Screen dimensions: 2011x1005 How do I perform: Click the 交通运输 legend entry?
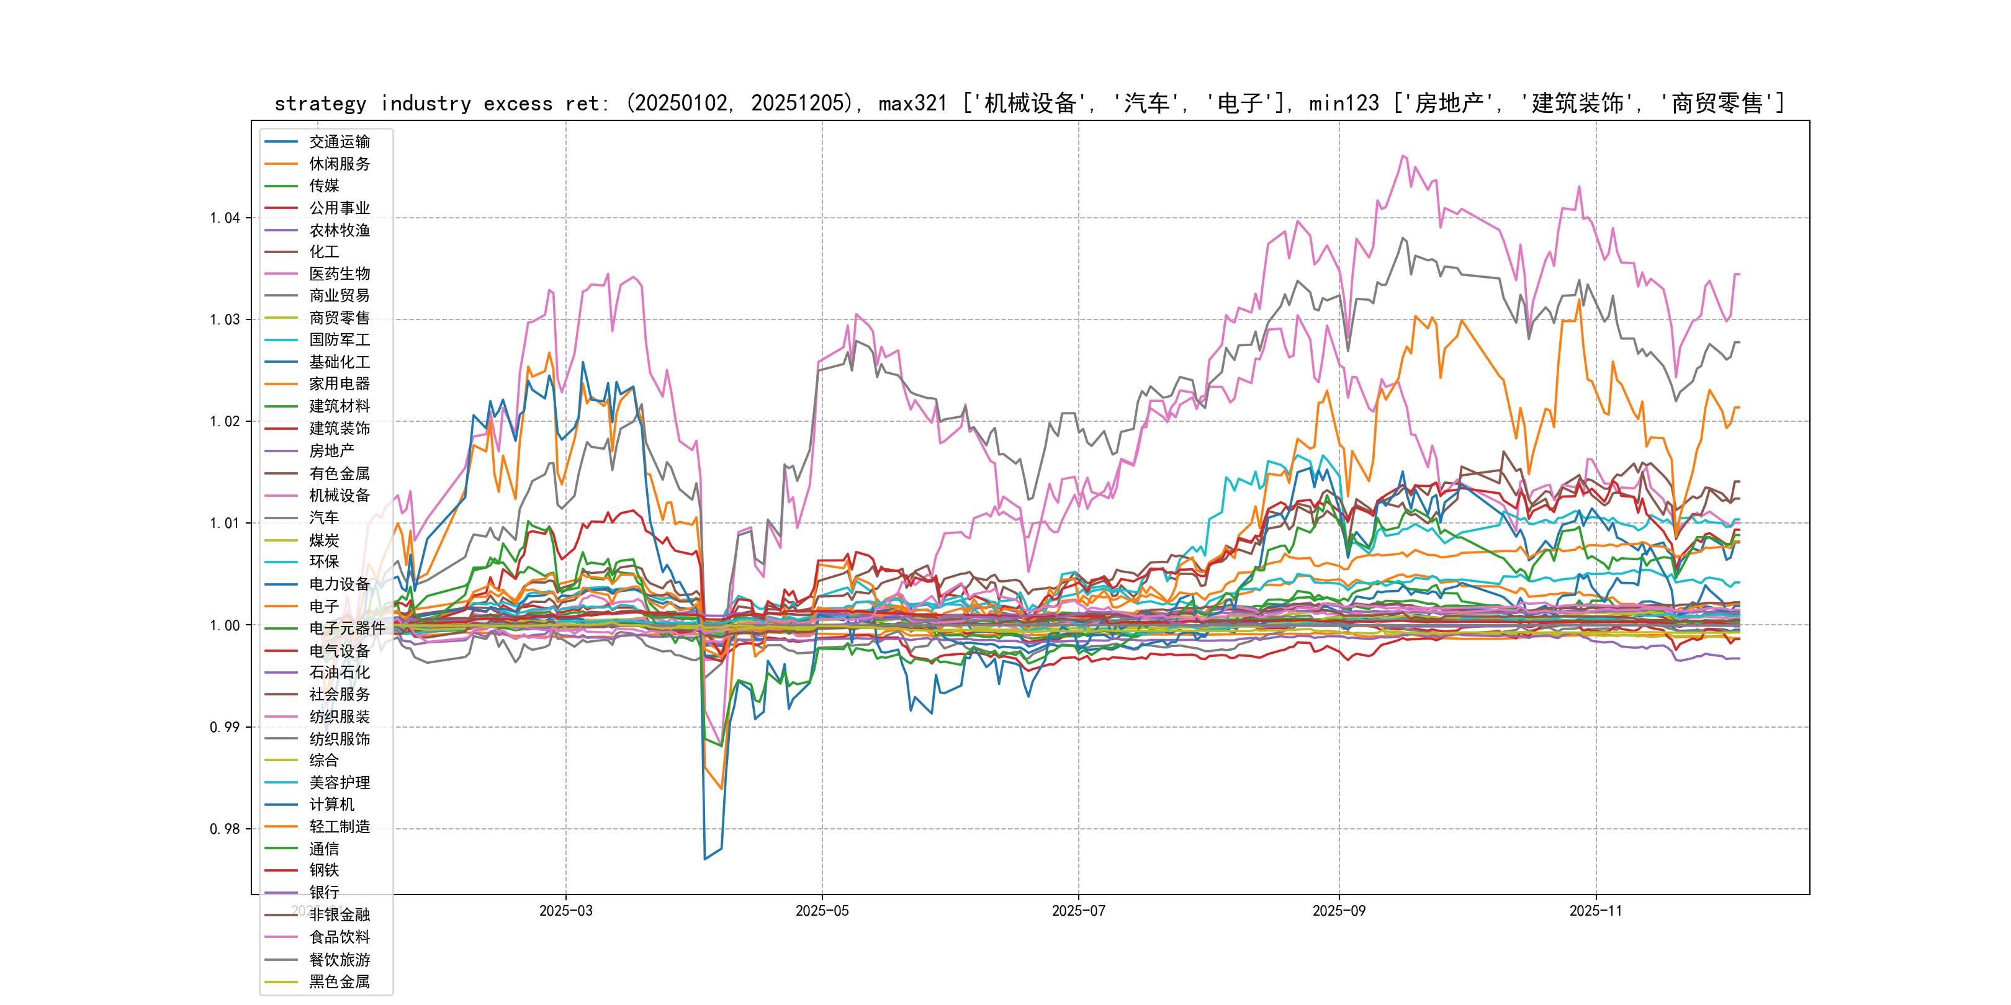339,141
